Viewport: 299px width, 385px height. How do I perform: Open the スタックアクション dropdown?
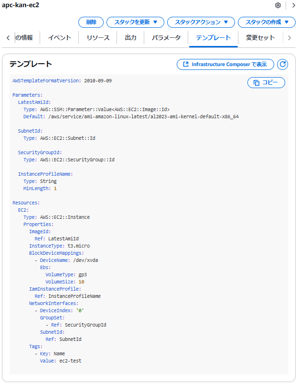(x=201, y=22)
